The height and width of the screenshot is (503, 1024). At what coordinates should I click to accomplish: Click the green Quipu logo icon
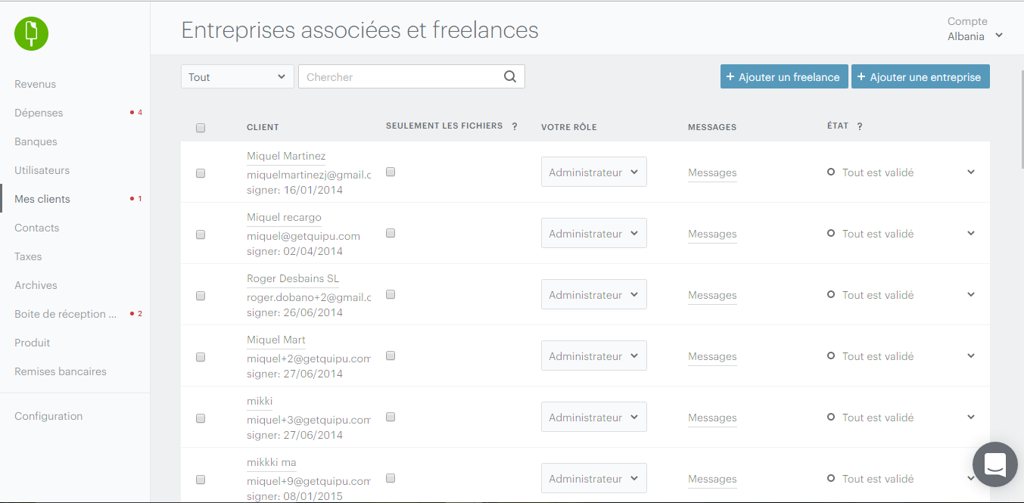pos(31,33)
